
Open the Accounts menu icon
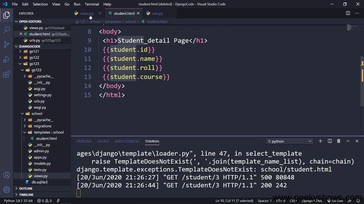(x=6, y=175)
